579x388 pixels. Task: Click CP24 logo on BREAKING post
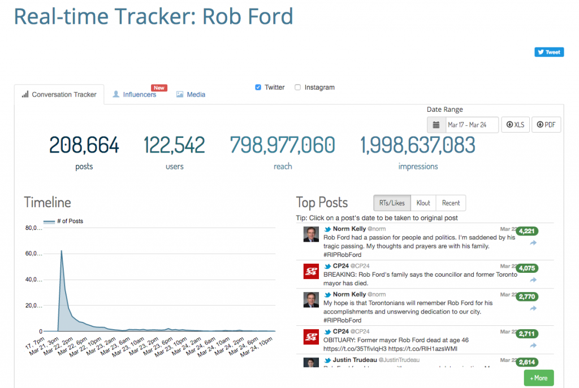(x=311, y=272)
